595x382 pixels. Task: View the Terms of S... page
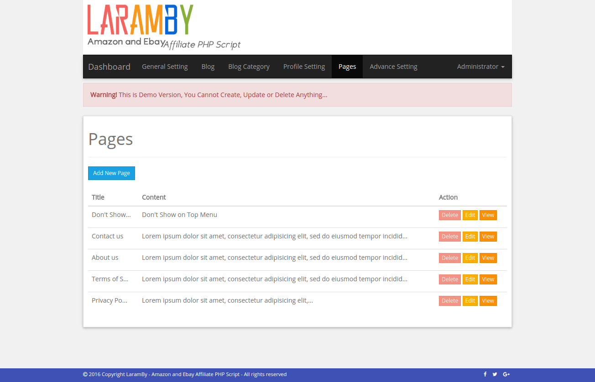point(488,279)
